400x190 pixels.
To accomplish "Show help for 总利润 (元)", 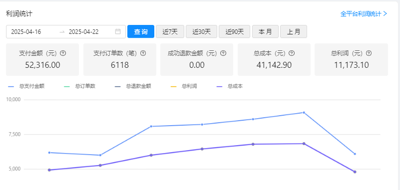I will pyautogui.click(x=369, y=53).
